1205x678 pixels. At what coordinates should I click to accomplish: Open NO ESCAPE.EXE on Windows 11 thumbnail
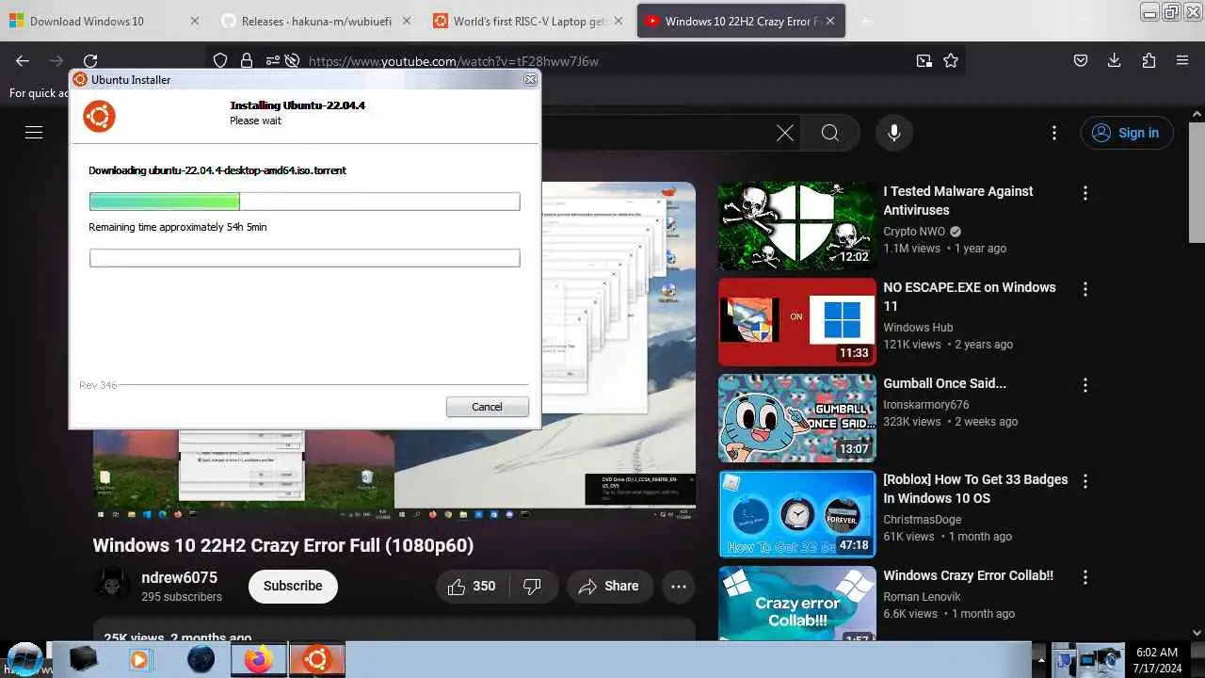point(796,322)
